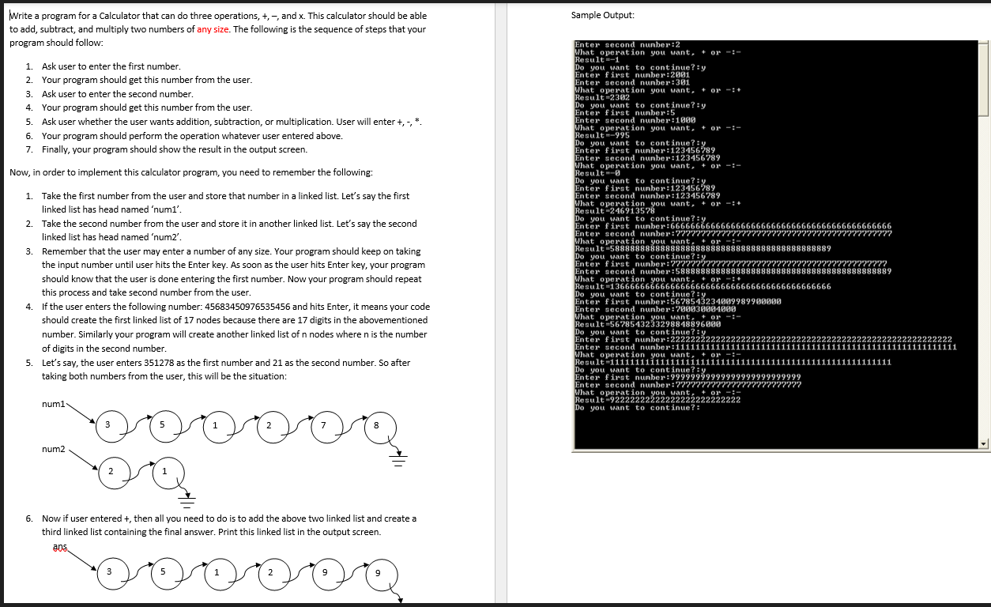991x607 pixels.
Task: Click console result line starting 'Result=9222'
Action: (x=658, y=401)
